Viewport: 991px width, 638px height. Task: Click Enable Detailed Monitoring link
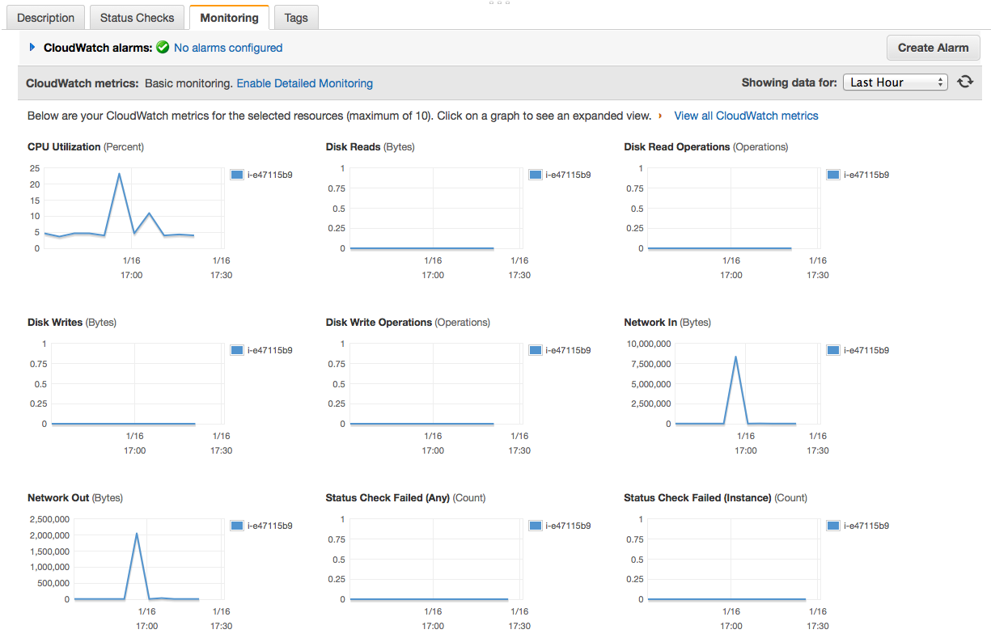tap(304, 83)
